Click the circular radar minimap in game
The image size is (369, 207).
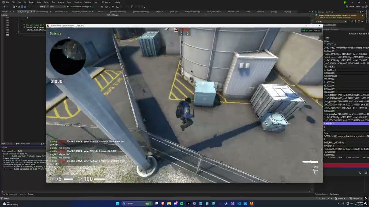point(68,57)
